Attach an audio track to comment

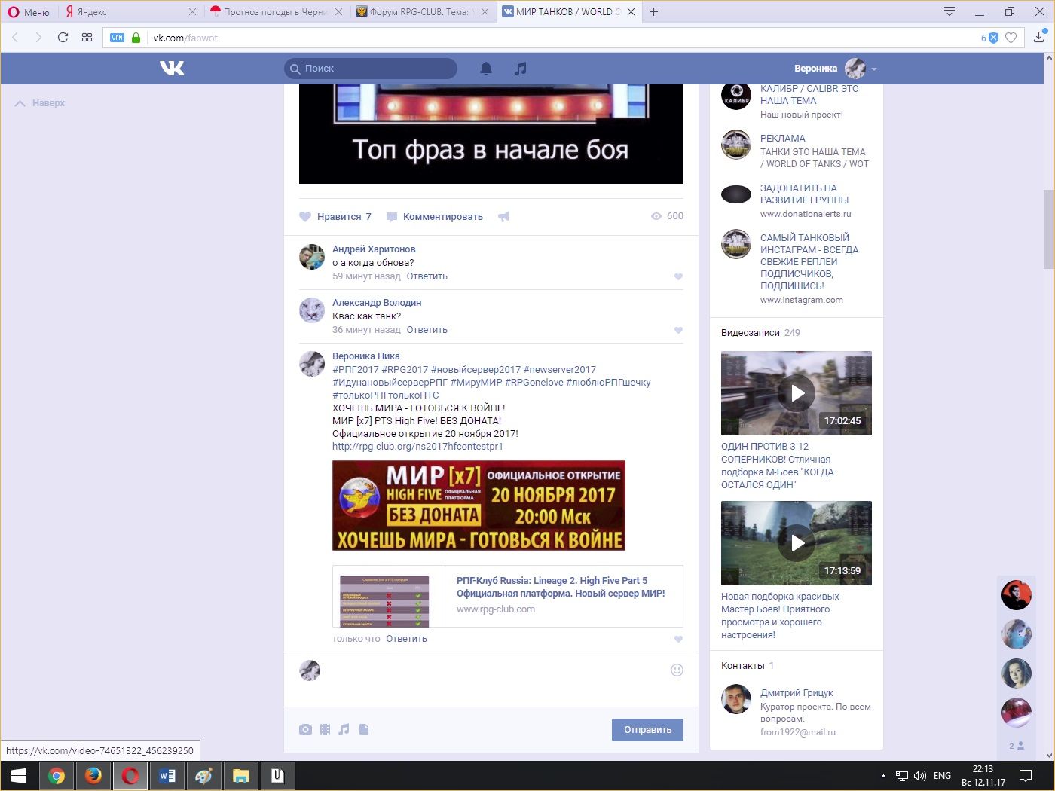pyautogui.click(x=344, y=729)
